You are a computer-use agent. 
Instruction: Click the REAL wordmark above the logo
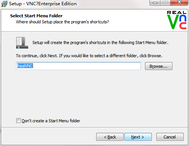[x=177, y=12]
